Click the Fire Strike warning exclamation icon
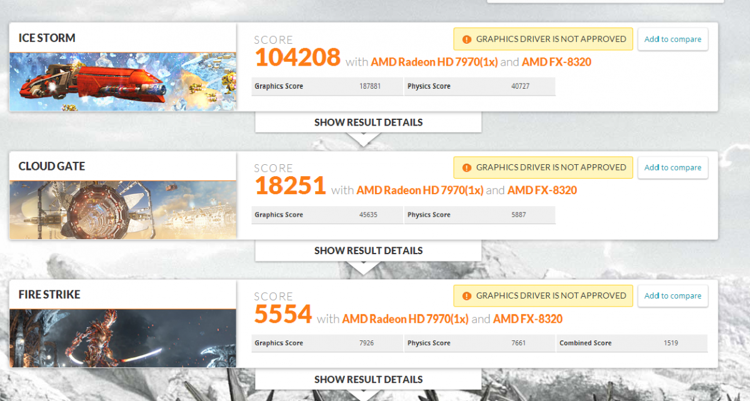This screenshot has height=401, width=750. tap(466, 296)
